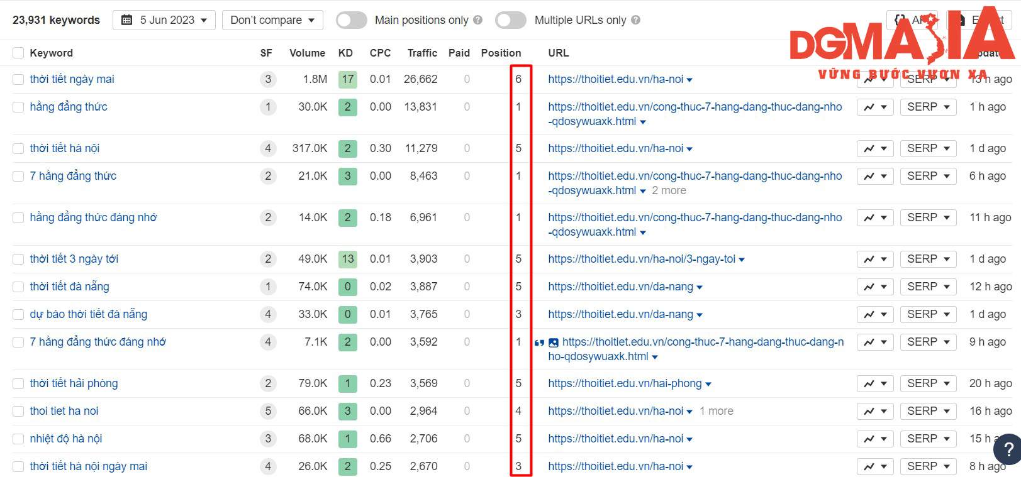View position chart for 'dự báo thời tiết đà nẵng'
This screenshot has width=1021, height=477.
tap(875, 314)
